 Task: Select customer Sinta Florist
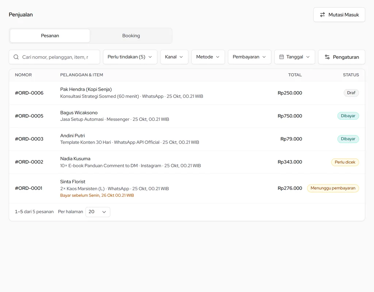coord(73,182)
